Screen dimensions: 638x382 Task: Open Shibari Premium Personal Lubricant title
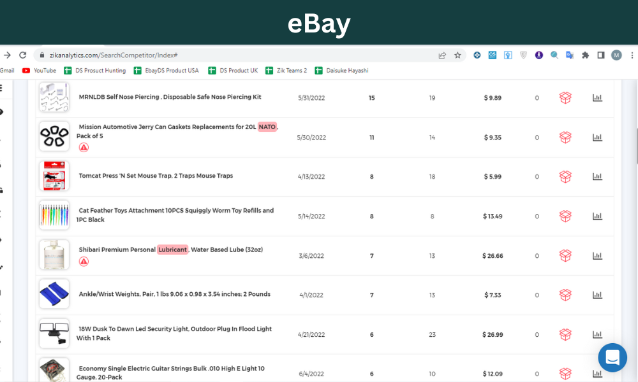pos(171,250)
